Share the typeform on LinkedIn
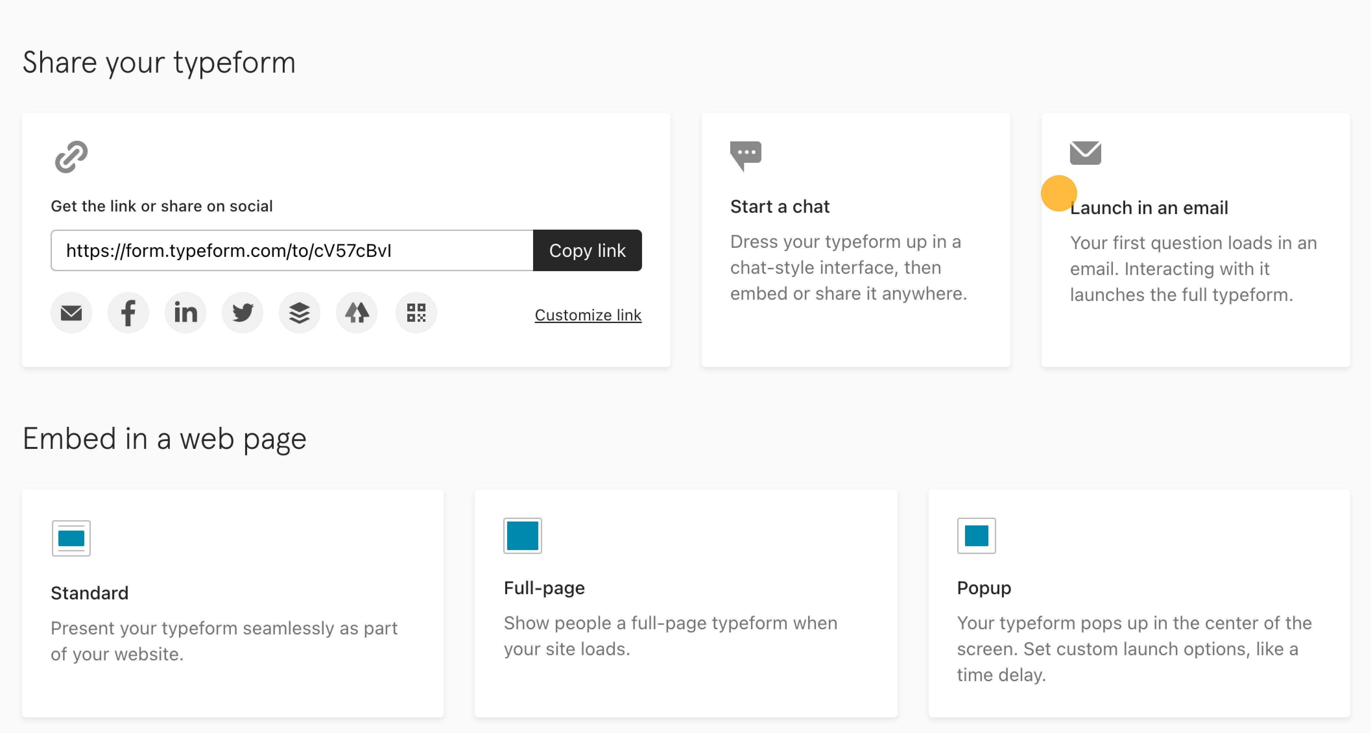Screen dimensions: 1371x733 (x=185, y=313)
